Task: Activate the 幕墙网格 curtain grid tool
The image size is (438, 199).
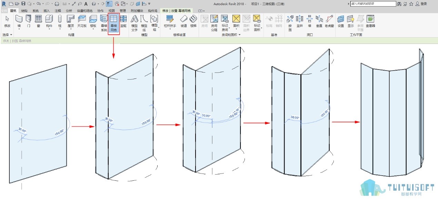Action: click(114, 23)
